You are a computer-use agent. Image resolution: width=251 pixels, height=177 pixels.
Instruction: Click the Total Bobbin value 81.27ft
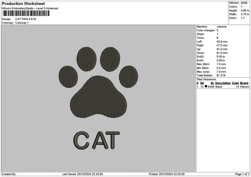coord(221,76)
